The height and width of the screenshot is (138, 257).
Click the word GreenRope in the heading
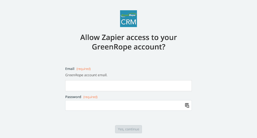click(112, 47)
